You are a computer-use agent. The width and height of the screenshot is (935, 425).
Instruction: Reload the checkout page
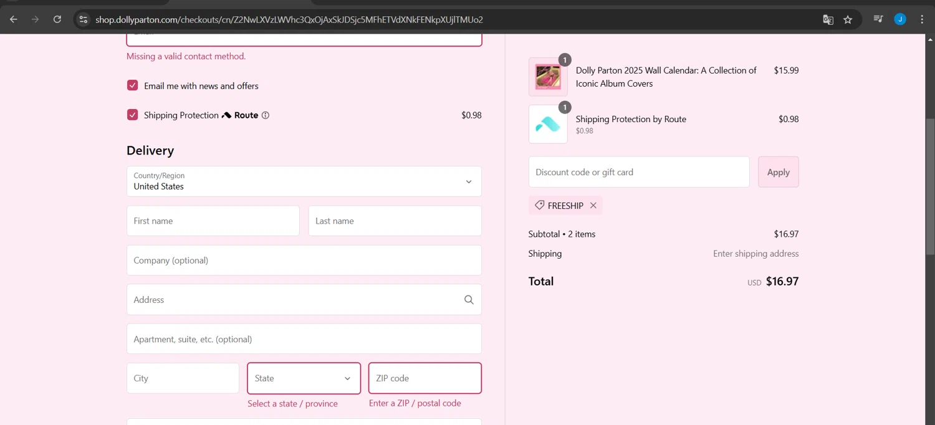coord(57,19)
